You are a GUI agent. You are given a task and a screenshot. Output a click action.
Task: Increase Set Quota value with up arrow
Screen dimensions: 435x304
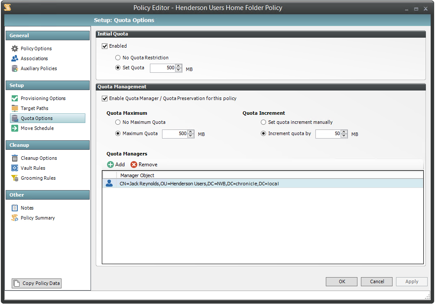179,66
